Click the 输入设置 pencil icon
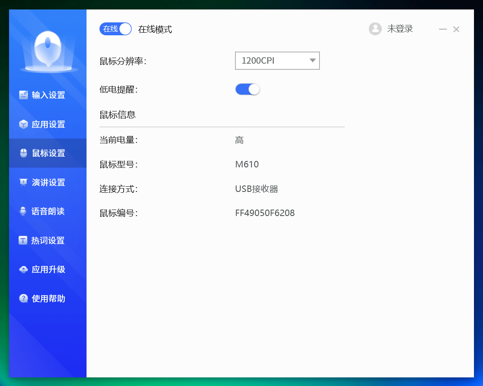Viewport: 483px width, 386px height. pyautogui.click(x=23, y=95)
